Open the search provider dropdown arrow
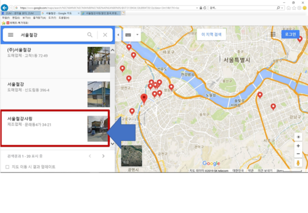 [x=282, y=8]
